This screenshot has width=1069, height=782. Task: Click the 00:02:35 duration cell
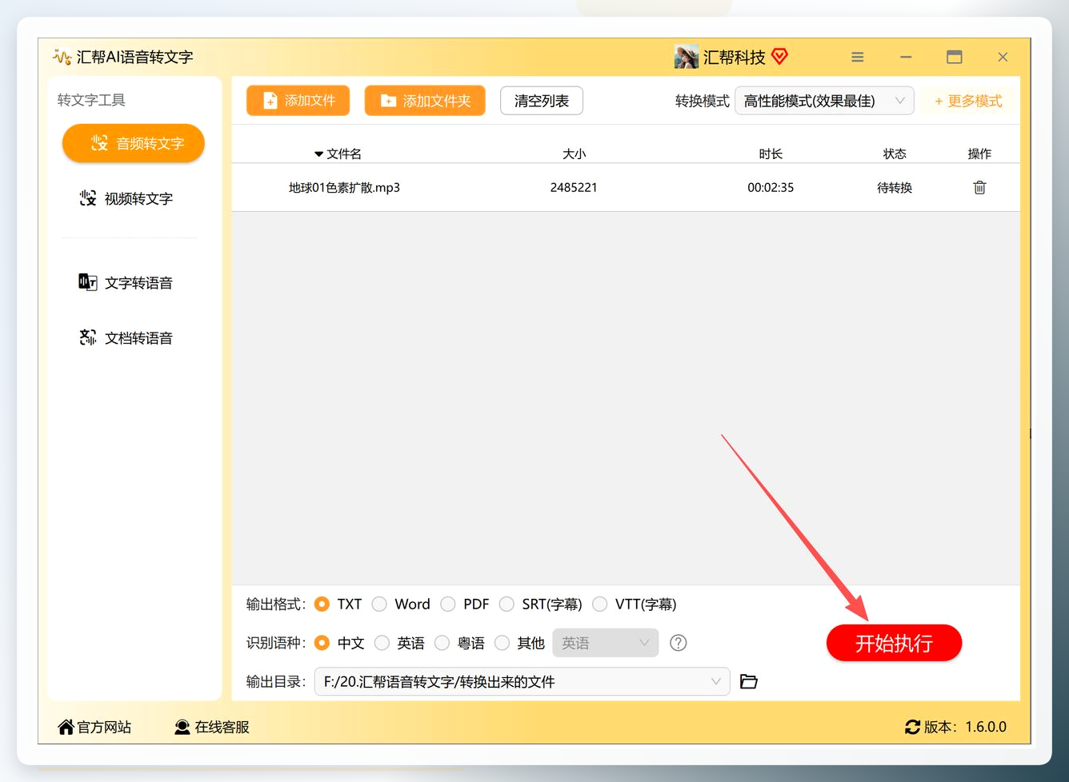click(771, 187)
